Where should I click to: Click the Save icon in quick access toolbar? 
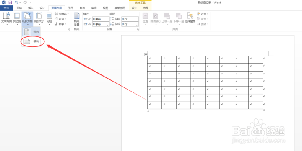[10, 3]
